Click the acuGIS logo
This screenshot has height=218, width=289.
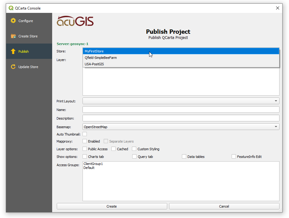pyautogui.click(x=75, y=21)
